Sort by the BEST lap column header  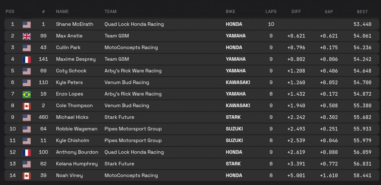point(362,11)
